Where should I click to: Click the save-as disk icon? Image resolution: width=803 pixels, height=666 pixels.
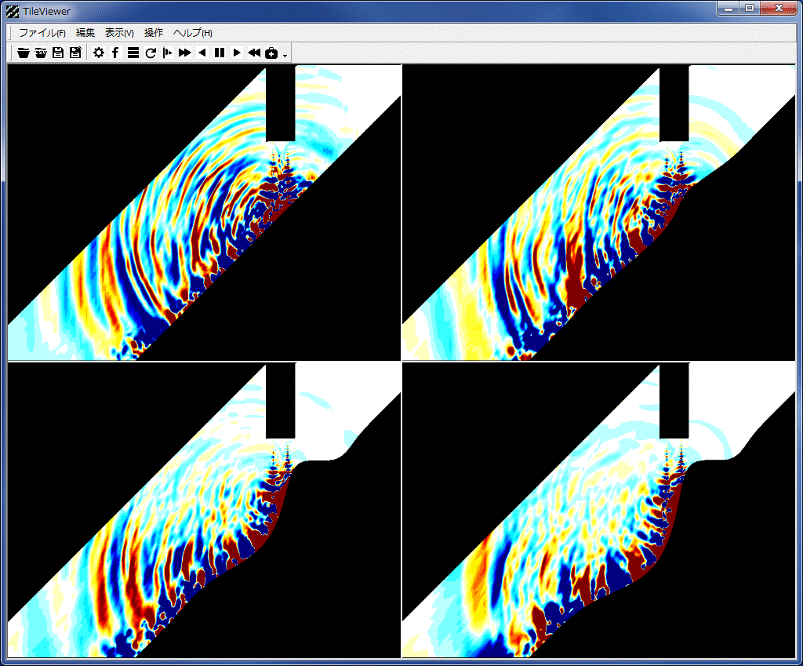coord(75,53)
